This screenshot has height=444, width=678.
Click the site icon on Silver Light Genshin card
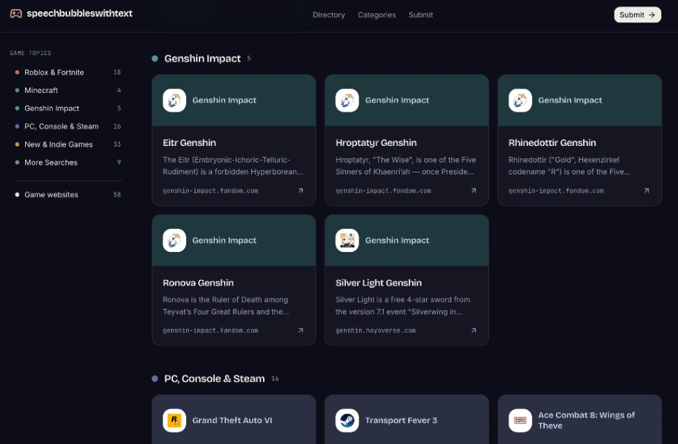[x=347, y=240]
